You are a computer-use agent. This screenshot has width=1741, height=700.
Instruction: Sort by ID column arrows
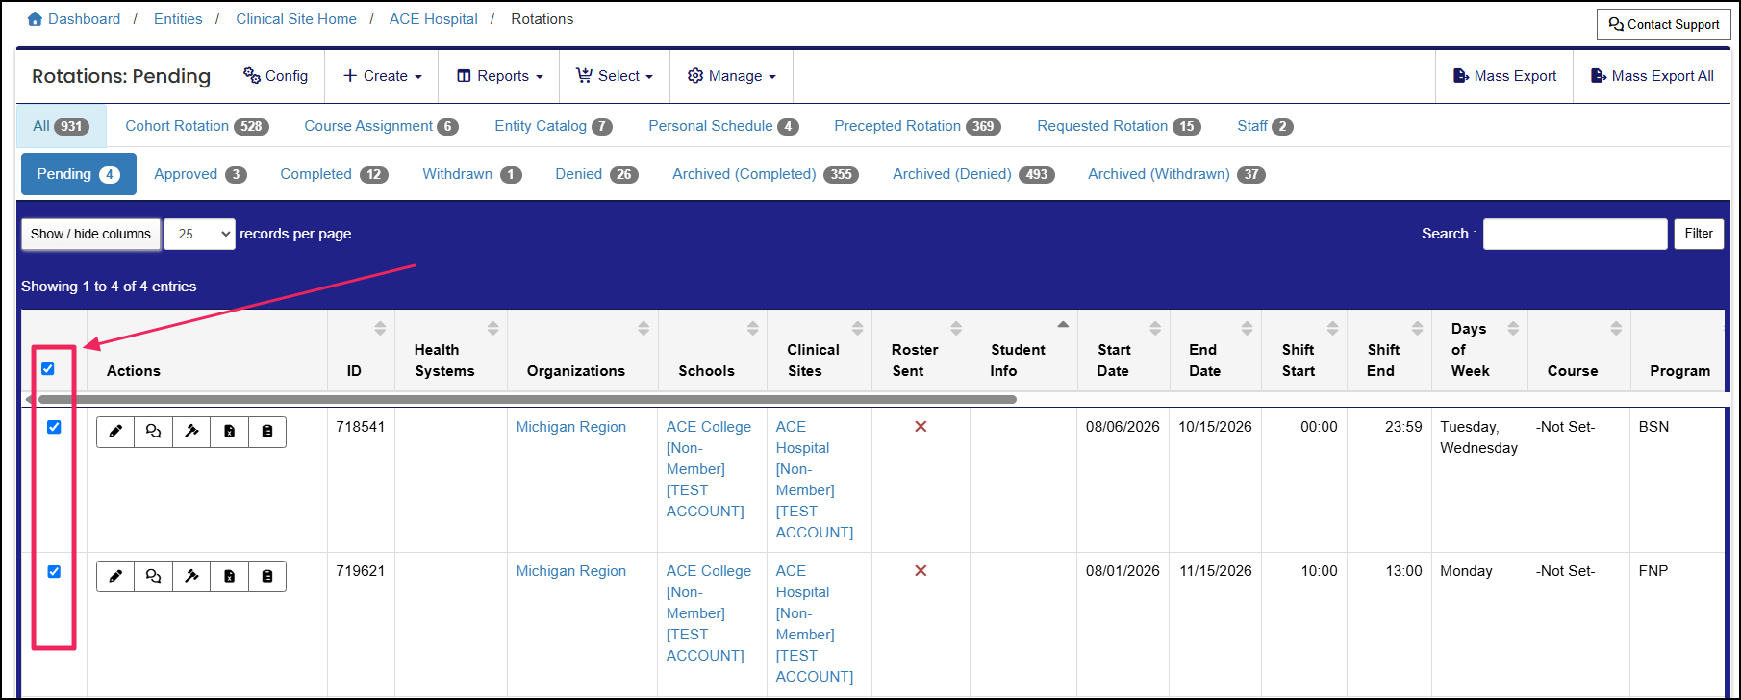coord(380,328)
